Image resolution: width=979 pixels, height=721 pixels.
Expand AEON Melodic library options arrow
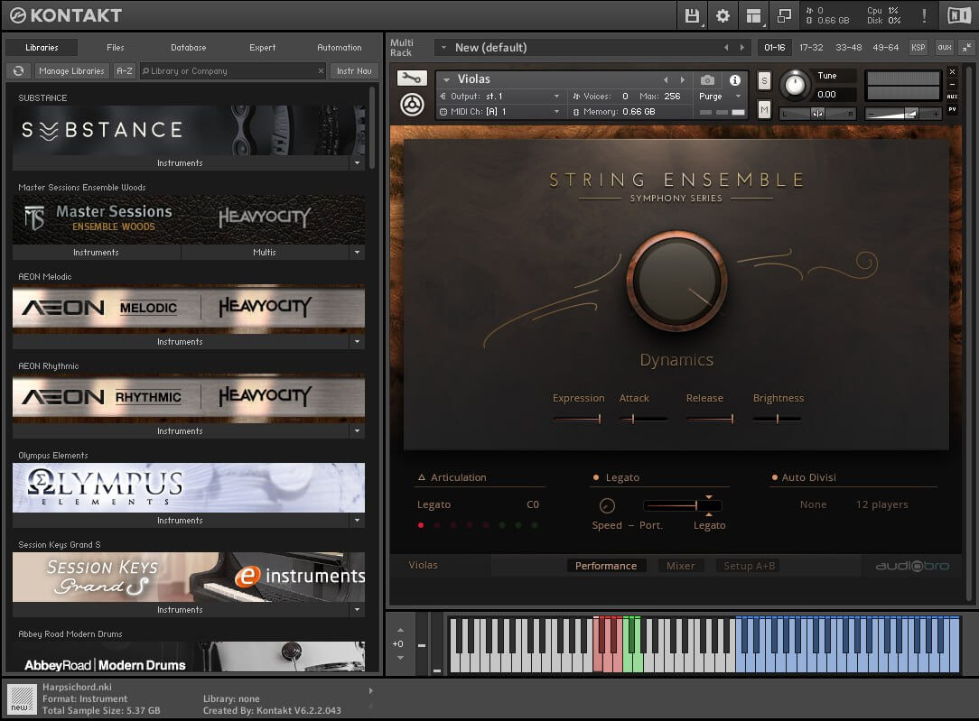(357, 341)
